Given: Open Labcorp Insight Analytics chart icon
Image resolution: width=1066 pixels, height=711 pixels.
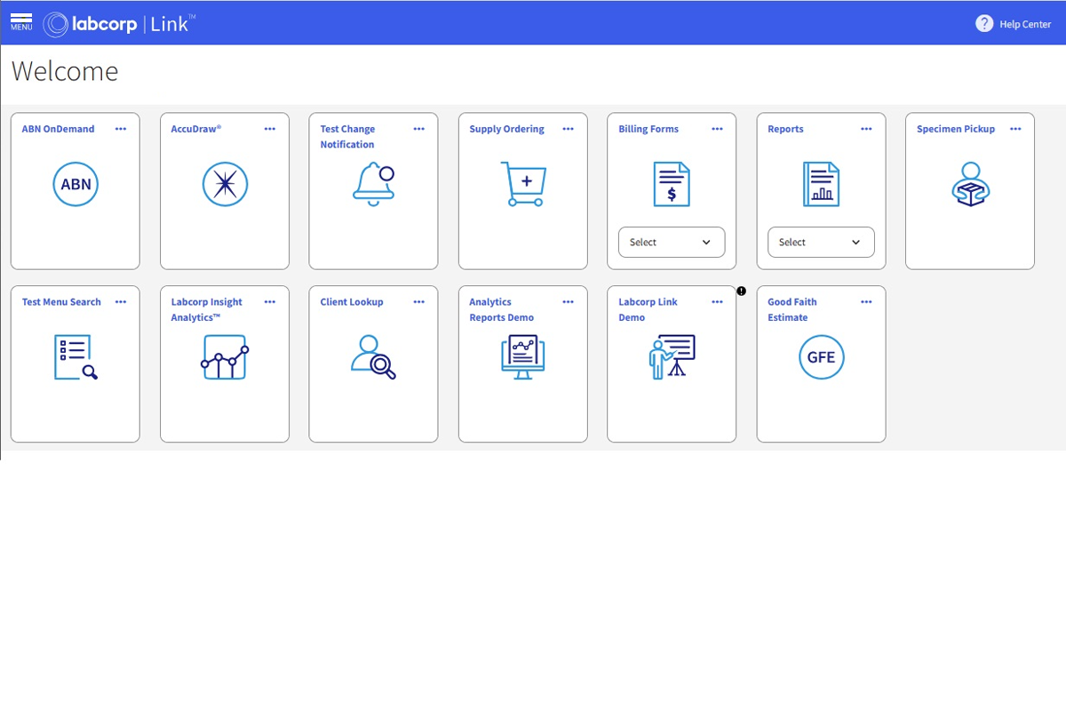Looking at the screenshot, I should (225, 357).
